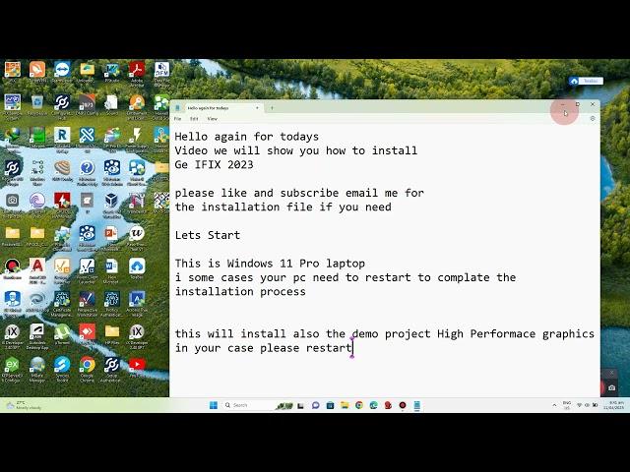The height and width of the screenshot is (472, 630).
Task: Add a new Notepad tab
Action: (272, 107)
